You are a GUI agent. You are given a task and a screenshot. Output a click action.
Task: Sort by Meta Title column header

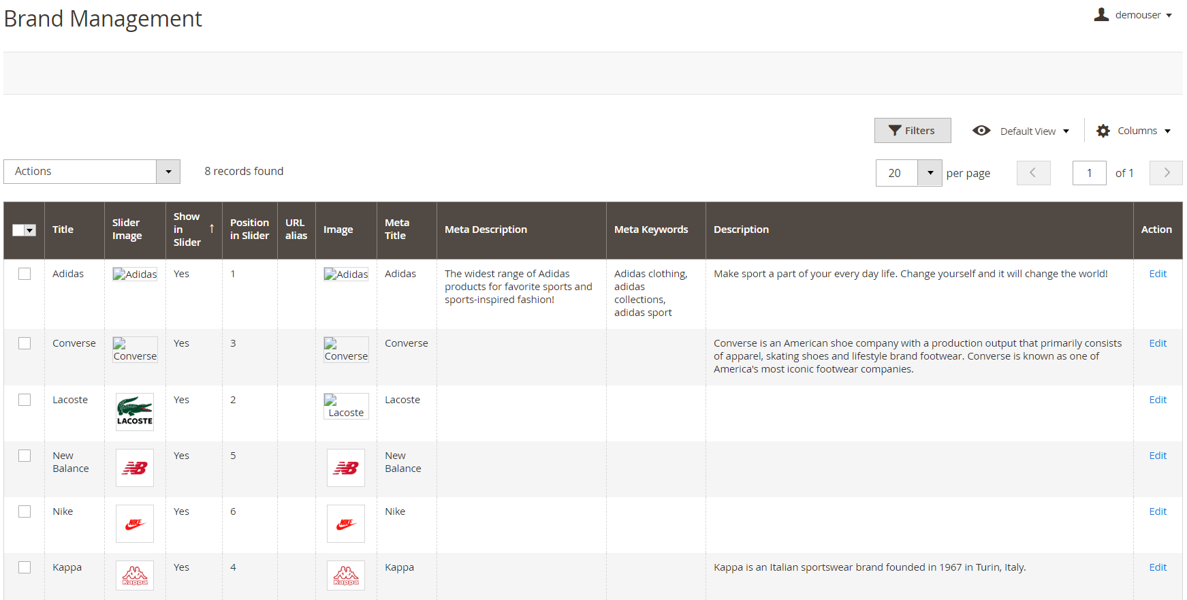point(407,230)
